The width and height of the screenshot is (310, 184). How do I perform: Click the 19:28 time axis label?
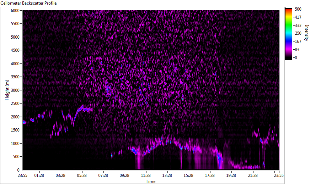tap(231, 175)
